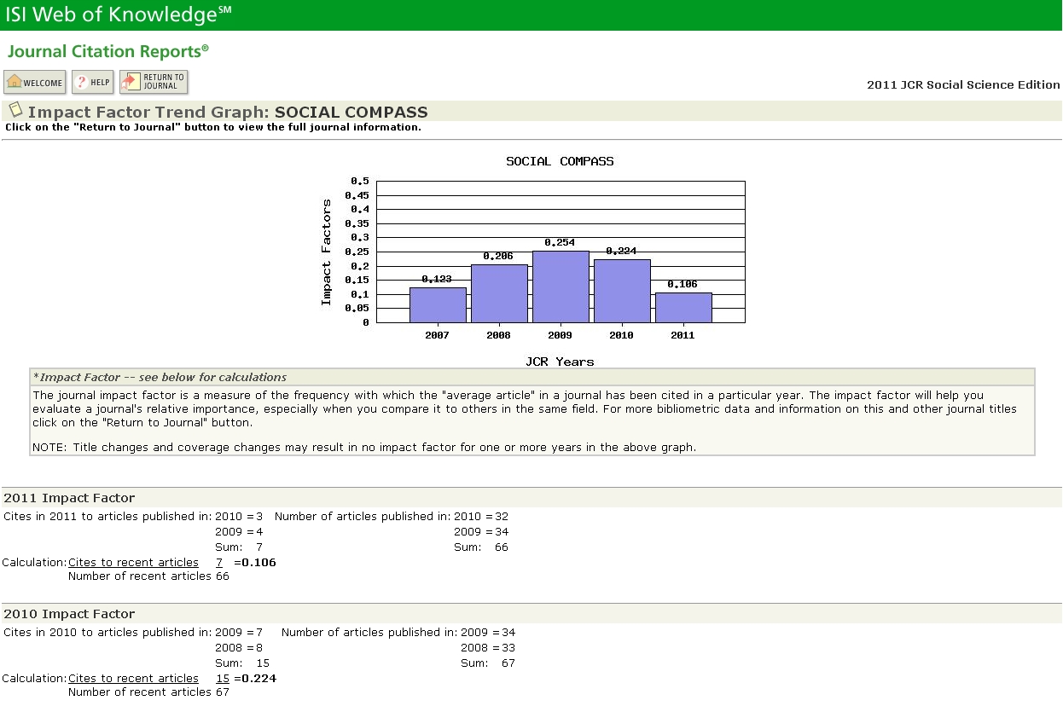Click the 2009 bar in the chart
The height and width of the screenshot is (712, 1063).
point(561,287)
